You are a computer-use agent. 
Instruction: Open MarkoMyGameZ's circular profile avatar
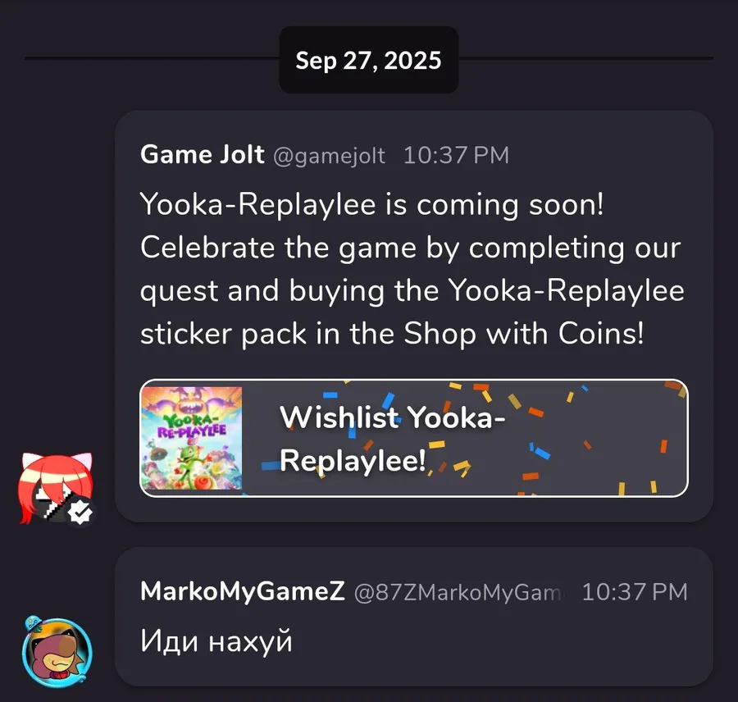click(x=57, y=653)
